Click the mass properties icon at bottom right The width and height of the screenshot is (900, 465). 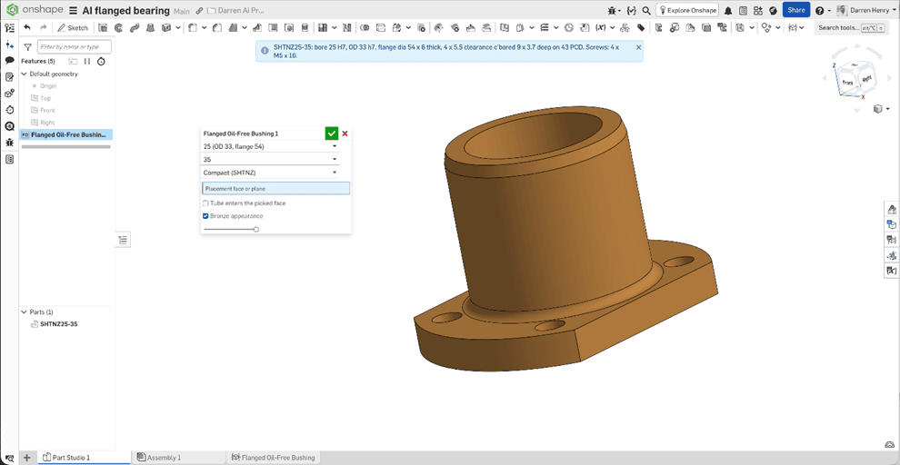coord(890,445)
